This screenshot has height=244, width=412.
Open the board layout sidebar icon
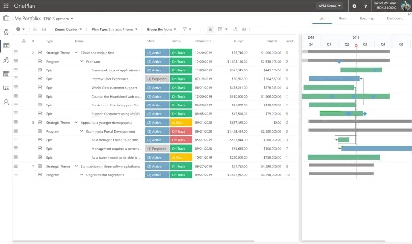(x=6, y=88)
